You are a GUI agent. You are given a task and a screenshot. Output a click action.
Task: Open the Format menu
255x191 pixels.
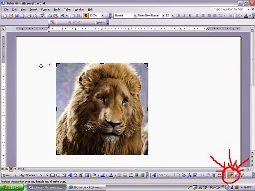click(x=45, y=9)
